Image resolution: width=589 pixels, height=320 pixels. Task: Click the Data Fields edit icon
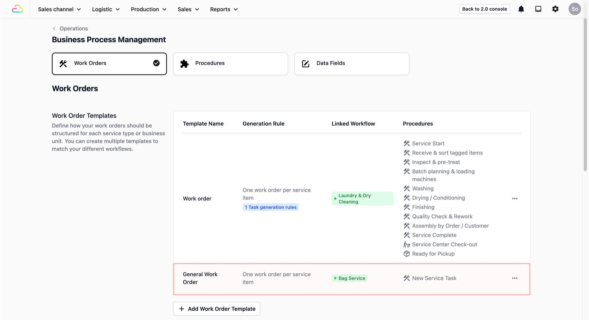306,63
